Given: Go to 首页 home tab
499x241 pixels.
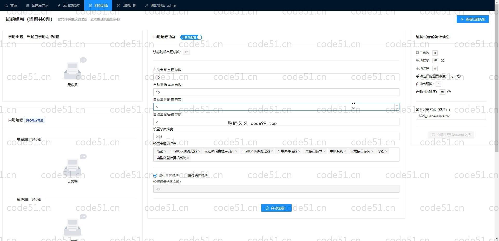Looking at the screenshot, I should pos(11,5).
